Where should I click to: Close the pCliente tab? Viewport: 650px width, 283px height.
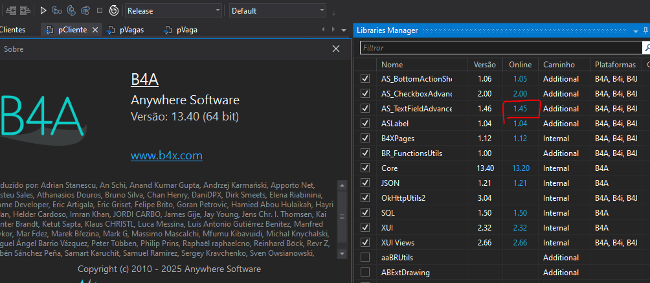tap(95, 30)
